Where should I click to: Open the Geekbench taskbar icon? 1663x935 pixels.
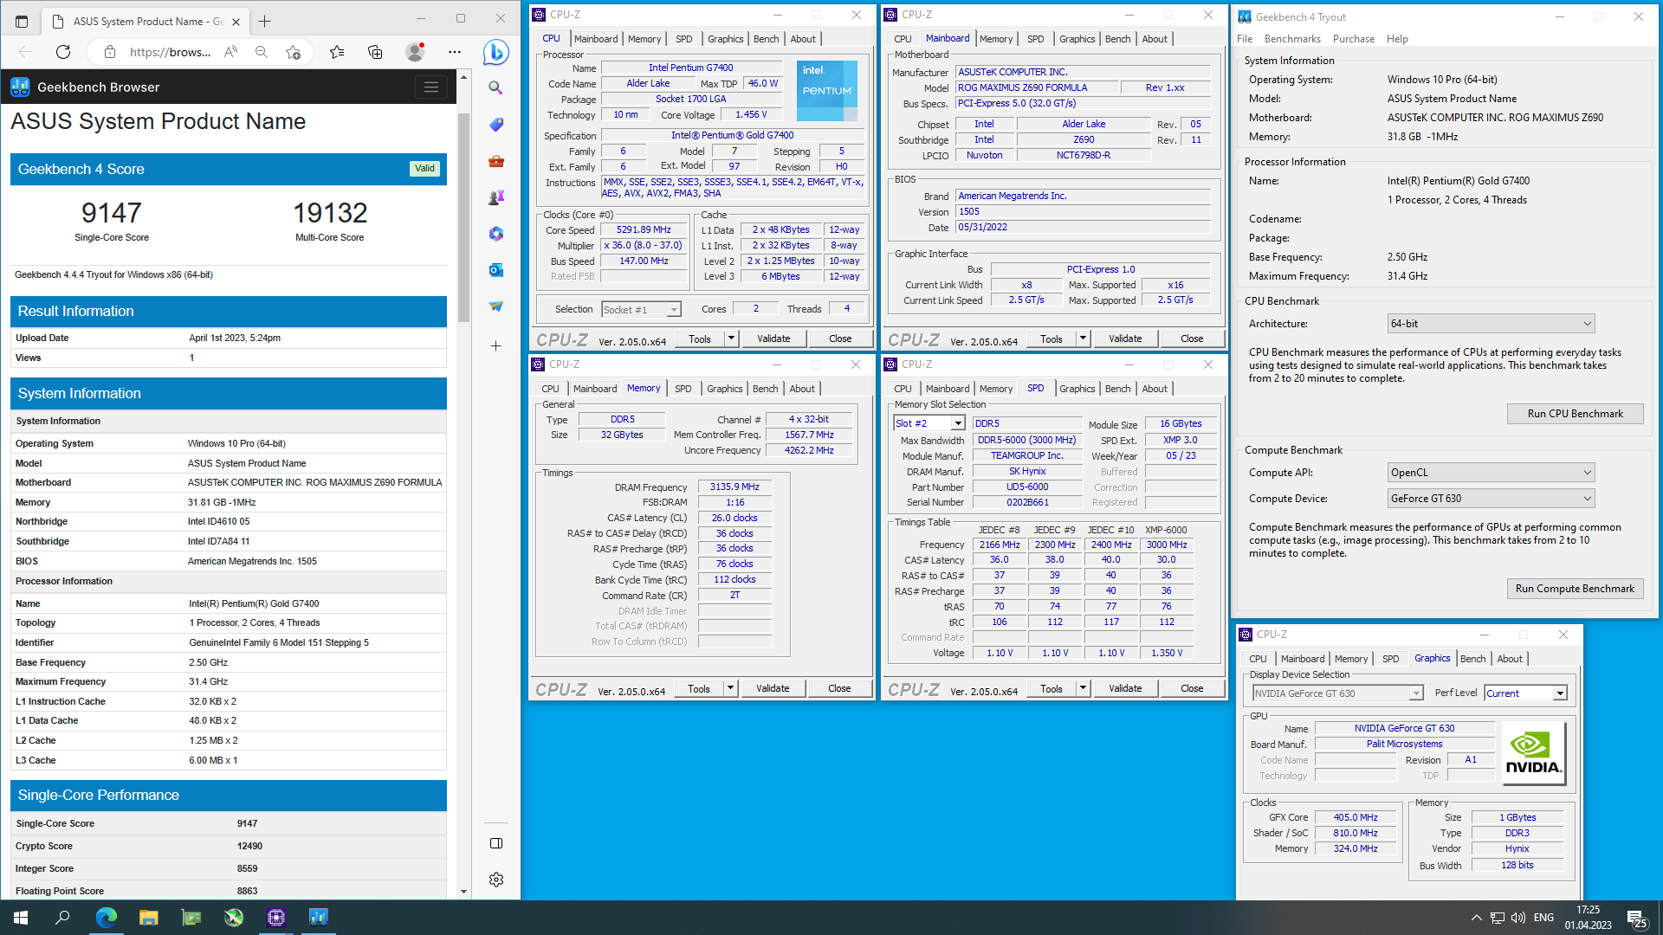[x=318, y=918]
